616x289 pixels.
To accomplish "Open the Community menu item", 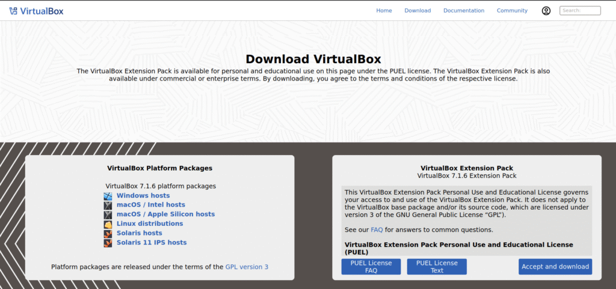I will point(513,11).
